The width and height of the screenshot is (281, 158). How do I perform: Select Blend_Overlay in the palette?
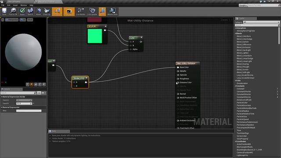coord(243,64)
